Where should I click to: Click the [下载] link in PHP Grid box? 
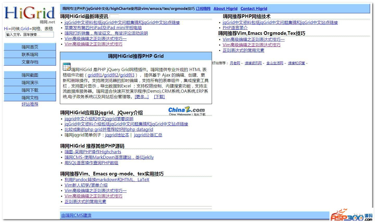(159, 97)
